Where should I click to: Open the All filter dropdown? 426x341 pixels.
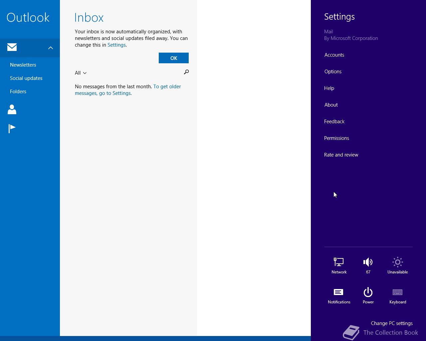pyautogui.click(x=81, y=73)
